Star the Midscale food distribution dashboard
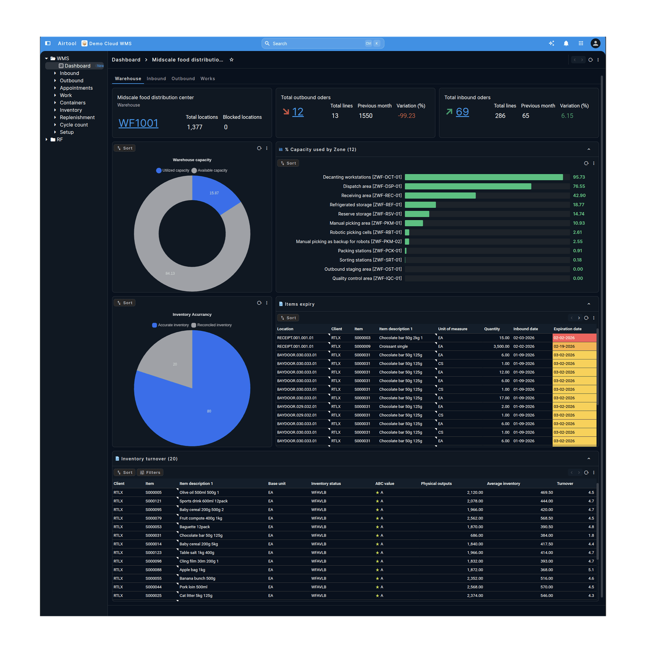 coord(231,60)
